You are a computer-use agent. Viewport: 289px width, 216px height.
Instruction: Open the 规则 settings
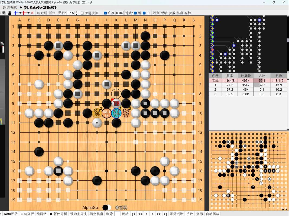[156, 13]
